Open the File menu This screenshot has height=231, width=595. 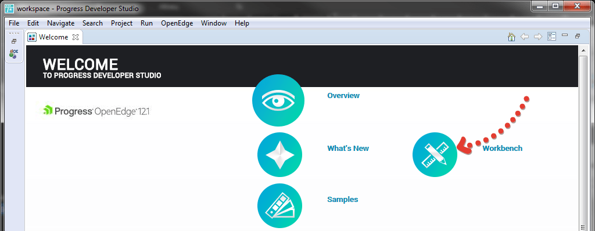coord(14,23)
